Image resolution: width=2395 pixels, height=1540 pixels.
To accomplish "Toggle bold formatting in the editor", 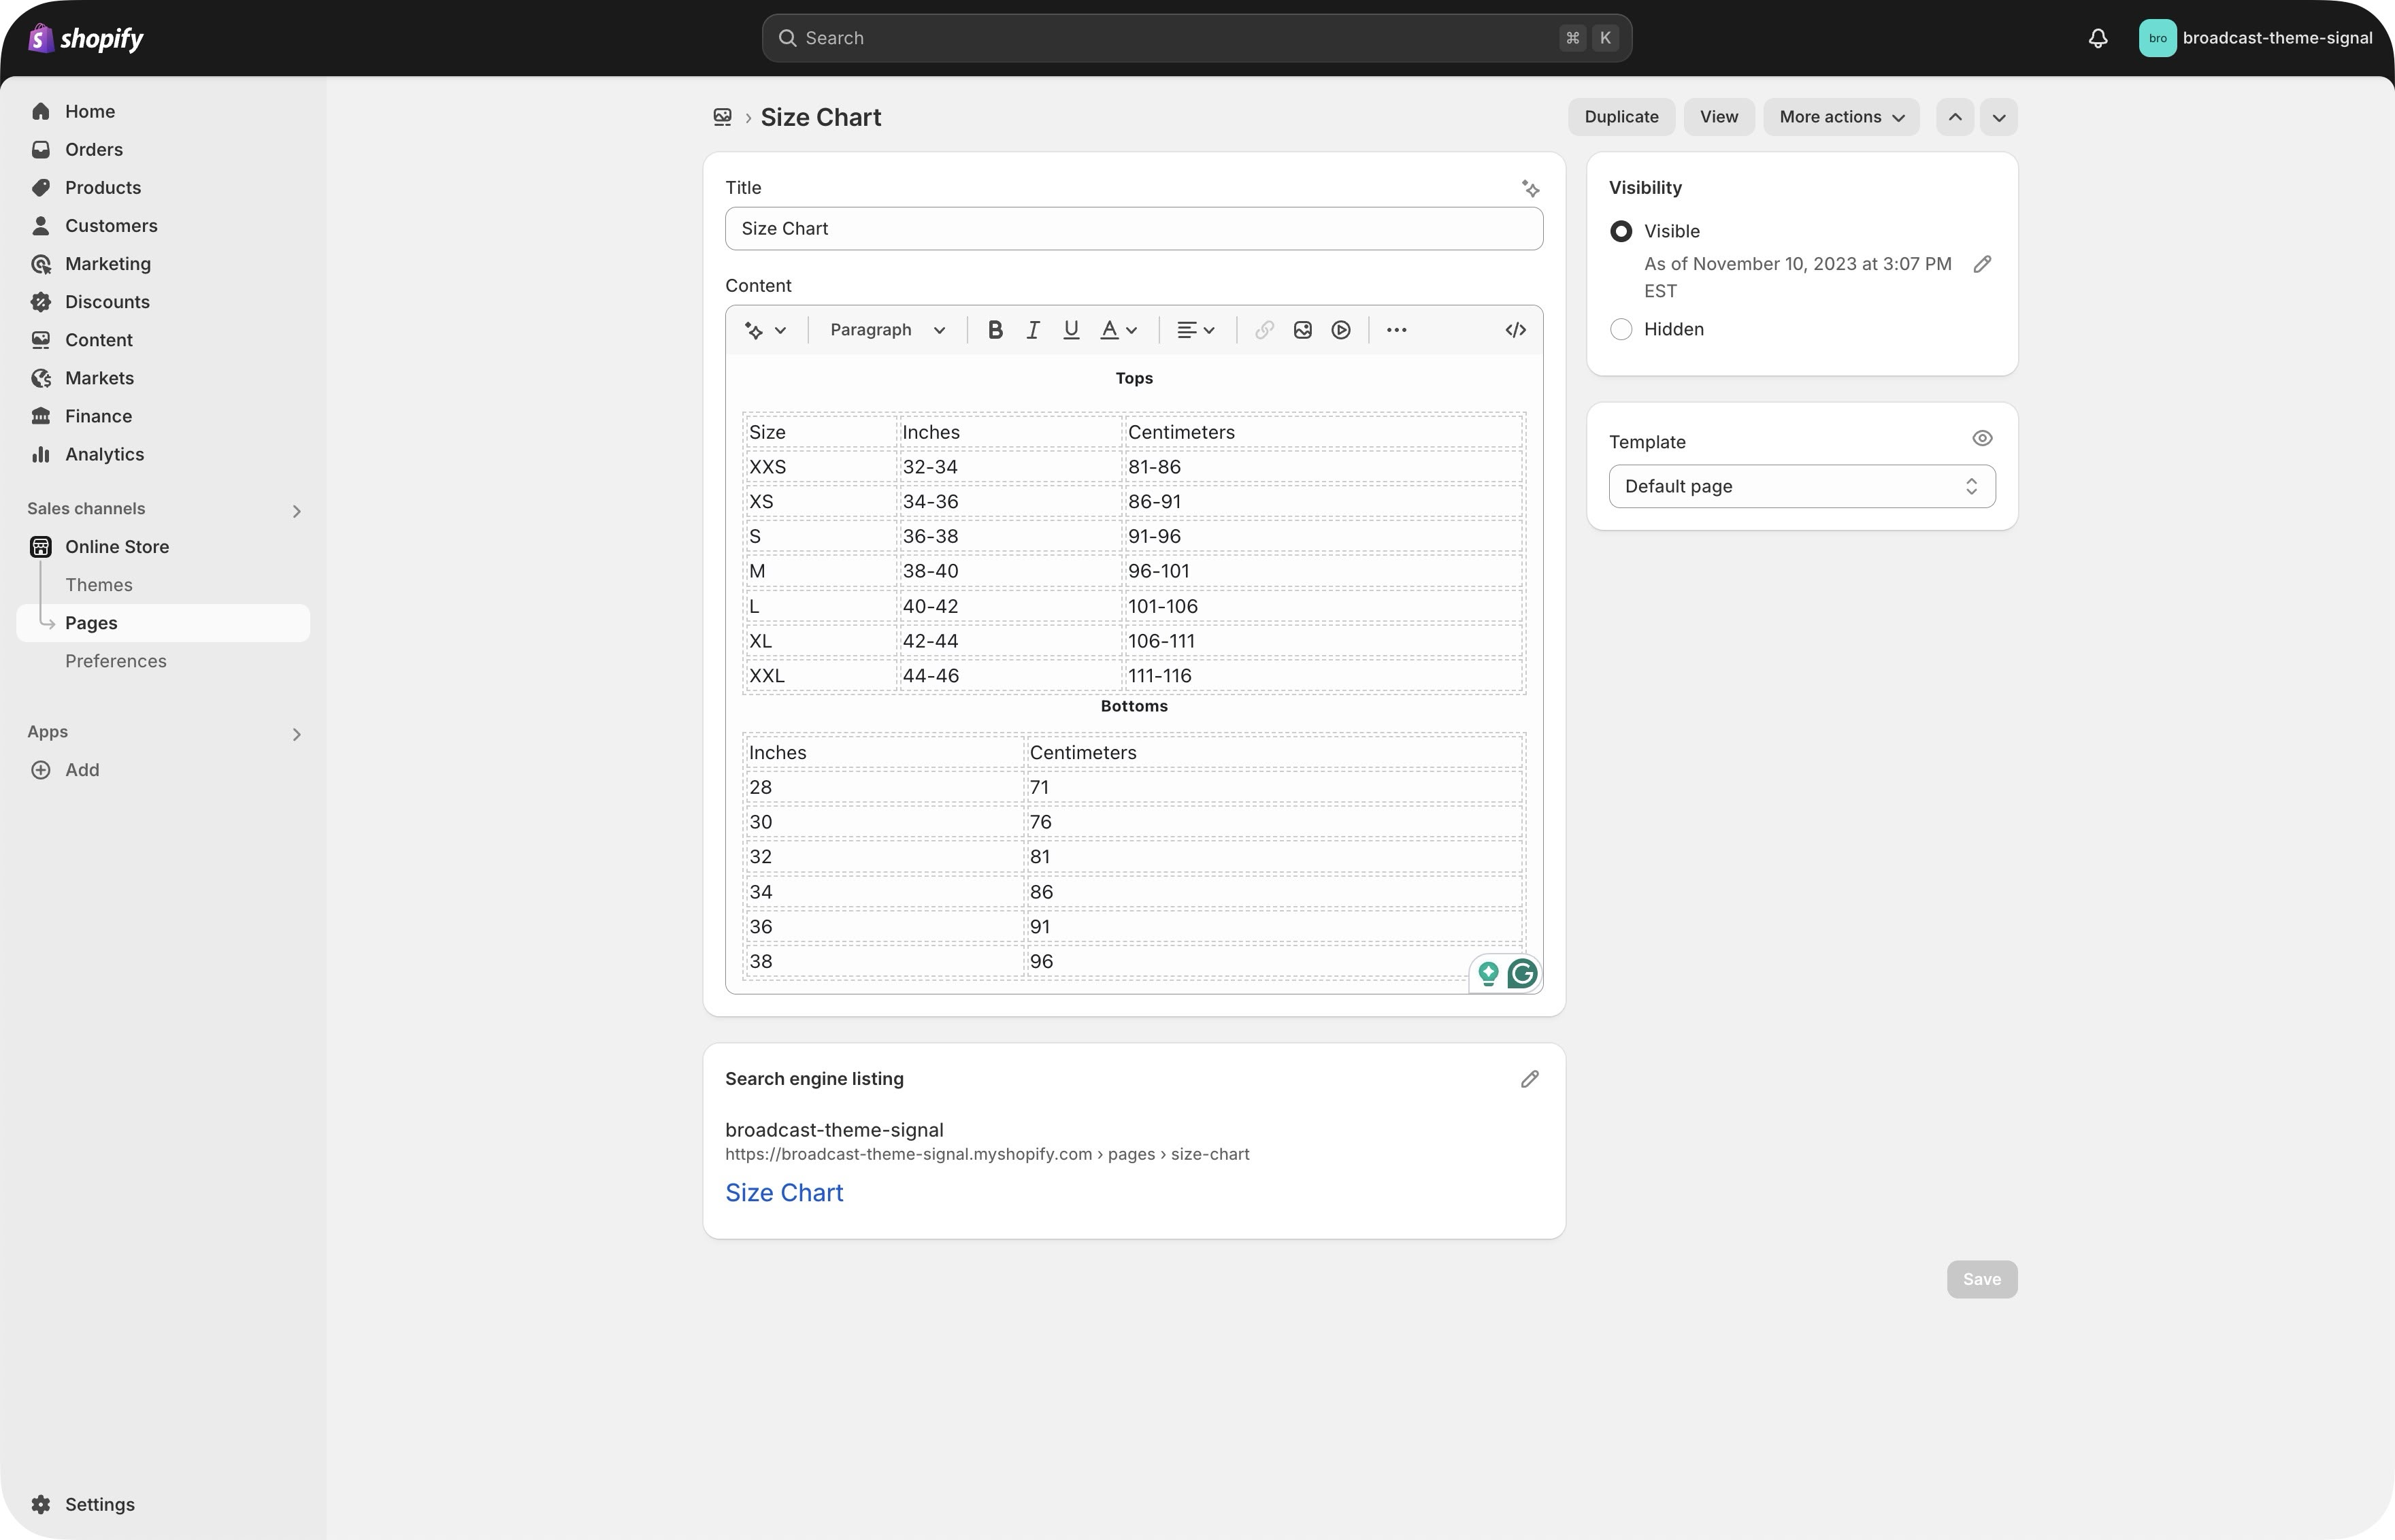I will [994, 330].
